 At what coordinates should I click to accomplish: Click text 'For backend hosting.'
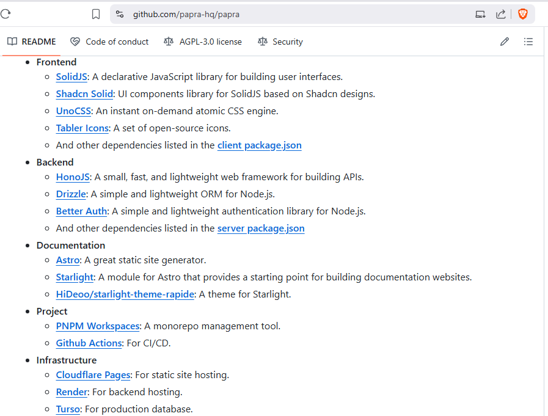coord(137,393)
